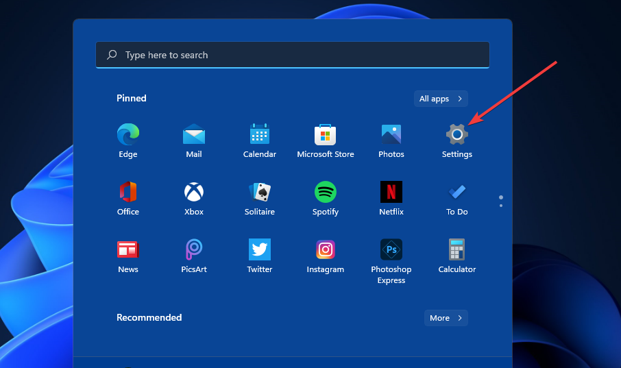Open Spotify from pinned apps
This screenshot has height=368, width=621.
[326, 192]
